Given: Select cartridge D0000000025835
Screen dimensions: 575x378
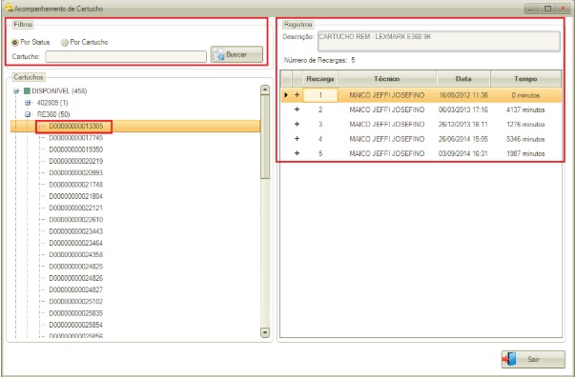Looking at the screenshot, I should (76, 313).
